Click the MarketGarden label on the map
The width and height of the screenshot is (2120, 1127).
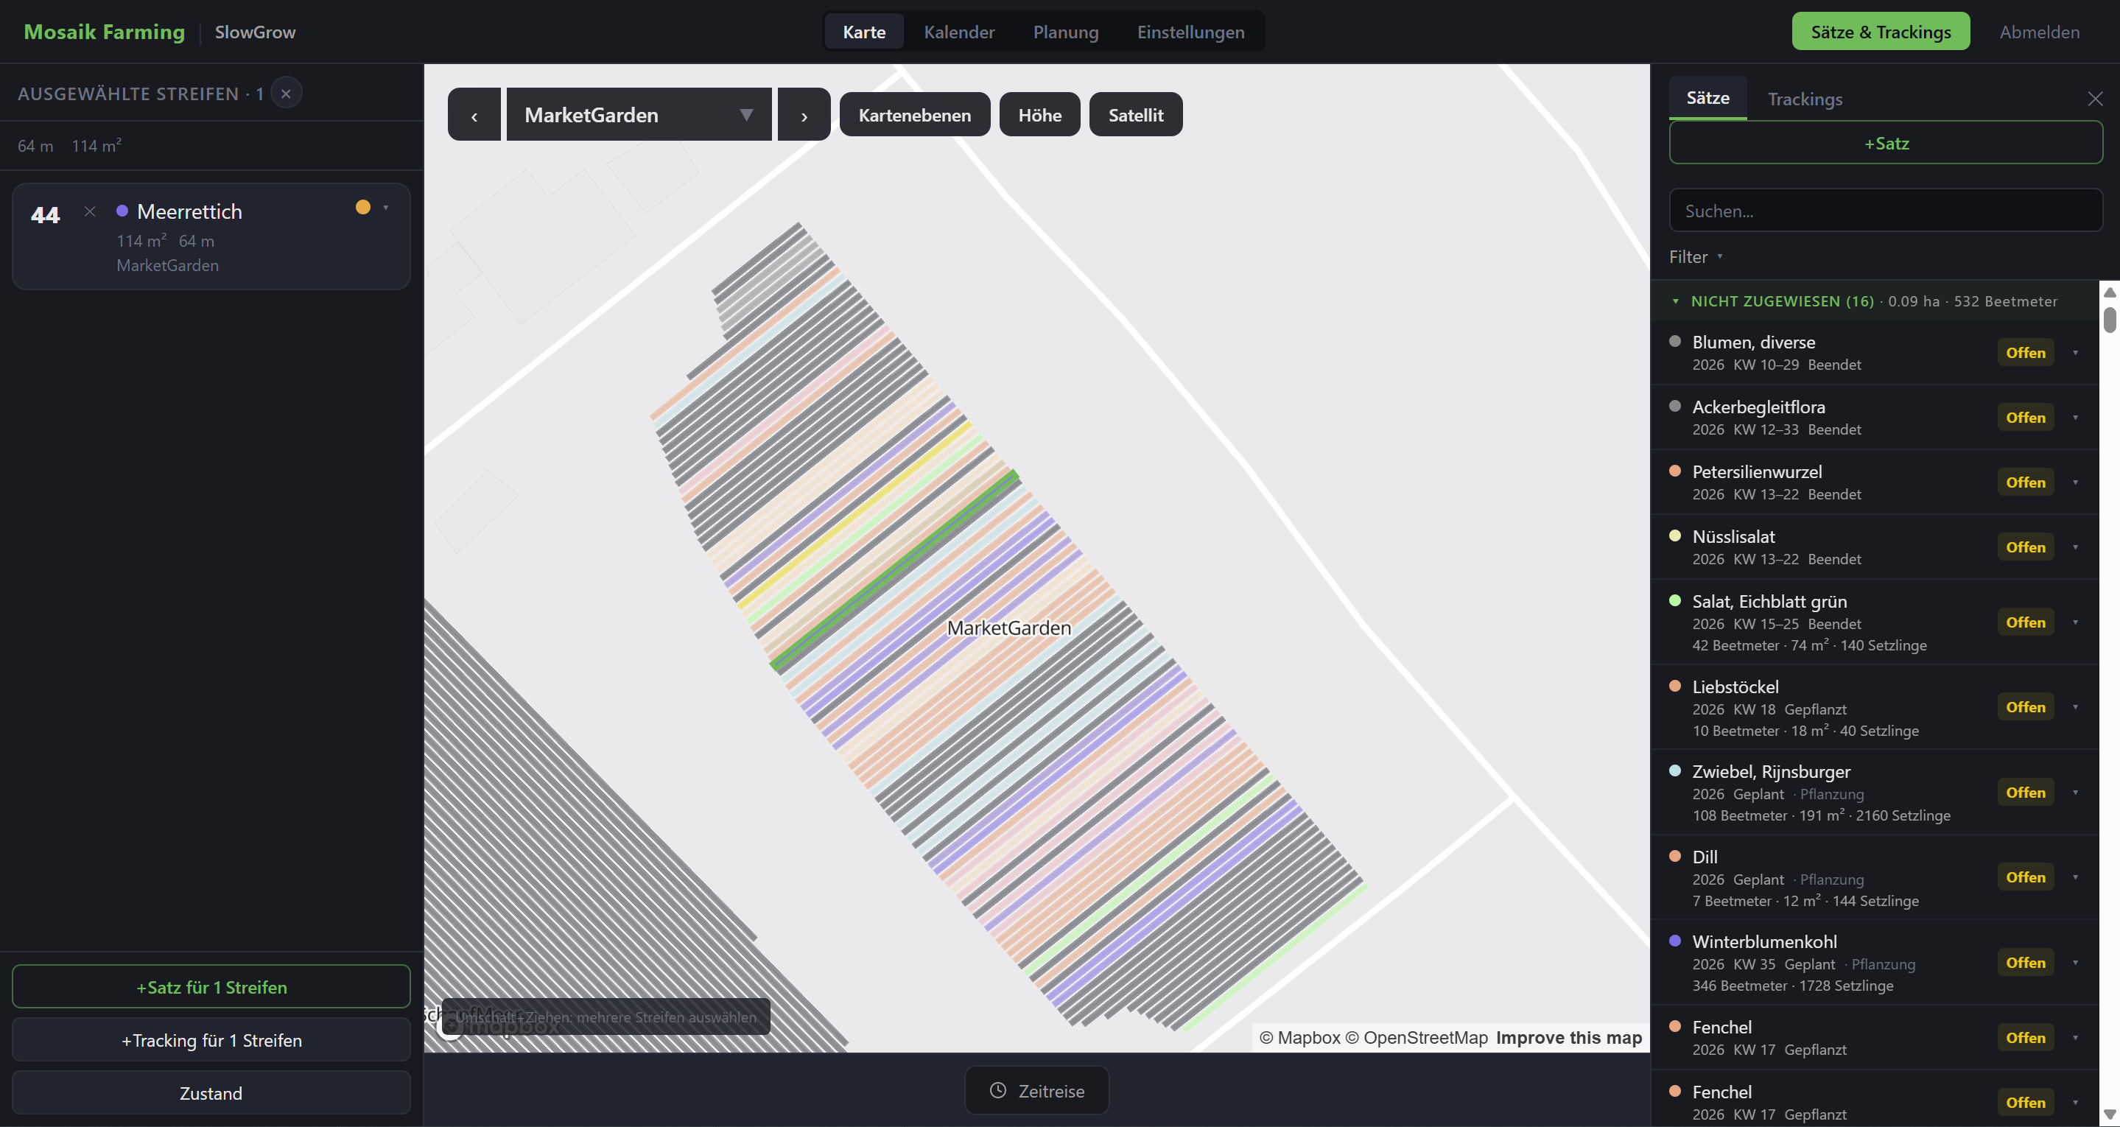pyautogui.click(x=1009, y=628)
